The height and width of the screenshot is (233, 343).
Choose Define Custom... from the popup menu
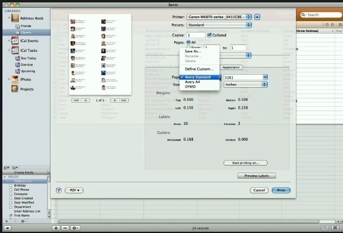point(200,69)
